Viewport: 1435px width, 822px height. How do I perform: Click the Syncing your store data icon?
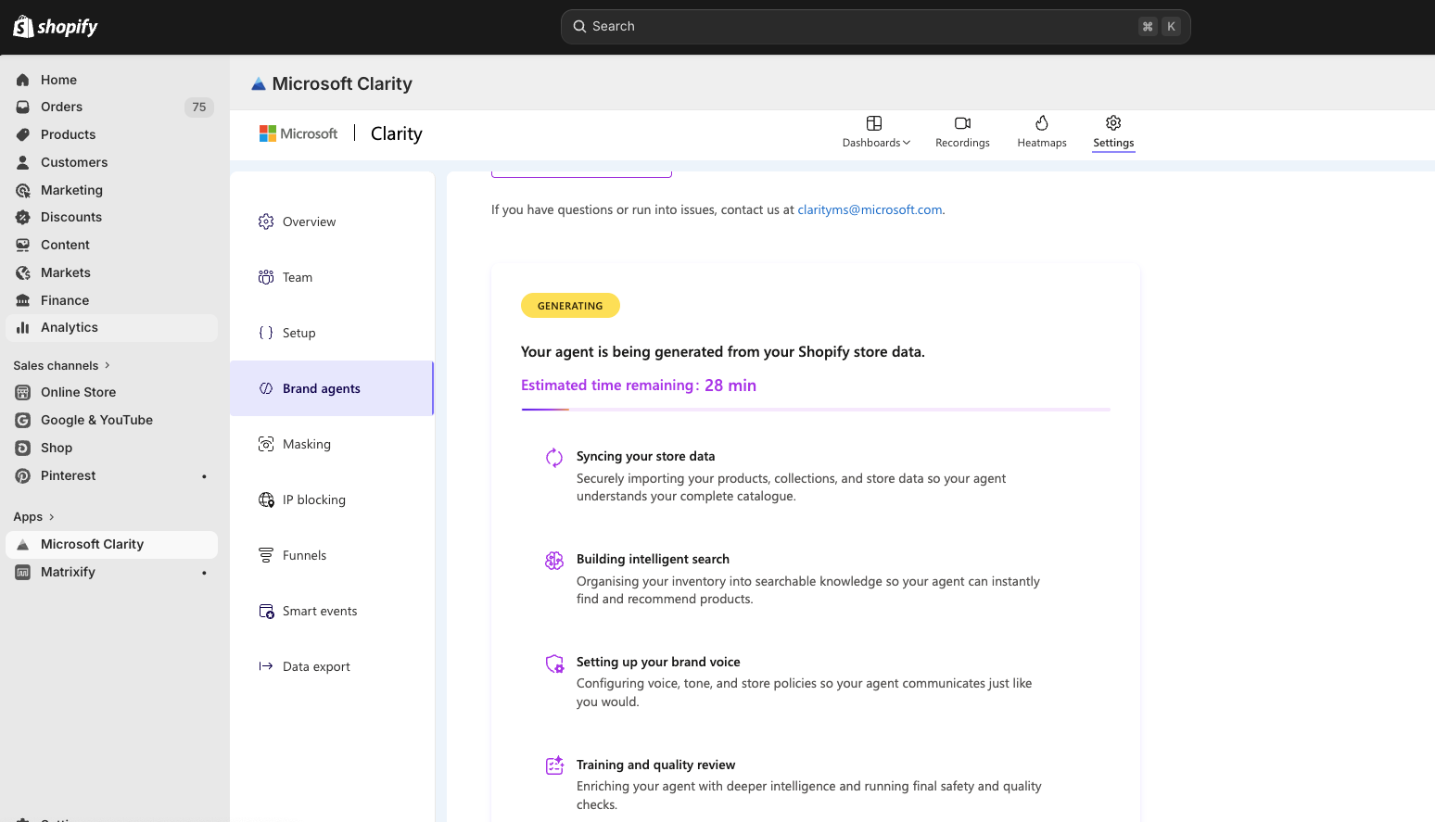[x=554, y=458]
